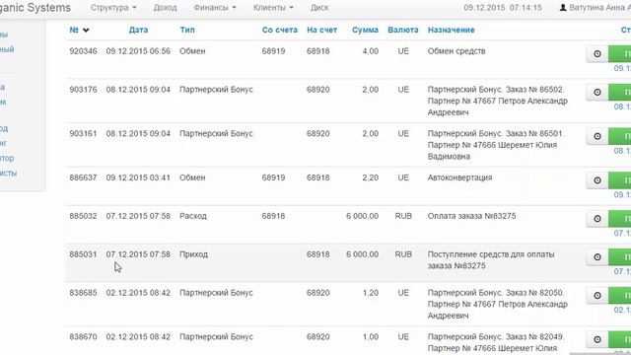
Task: Sort by Валюта column header
Action: (403, 30)
